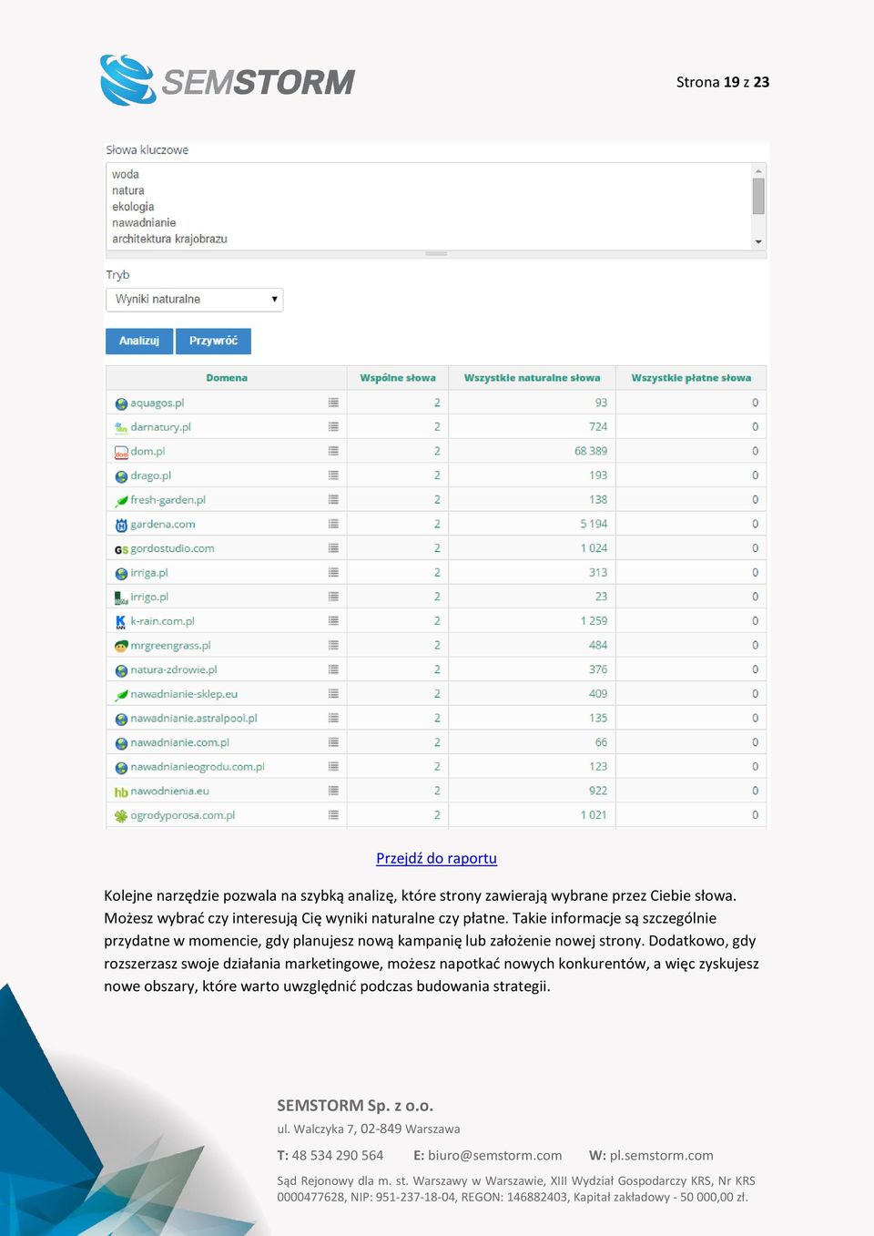
Task: Click the irriga.pl domain
Action: [x=148, y=573]
